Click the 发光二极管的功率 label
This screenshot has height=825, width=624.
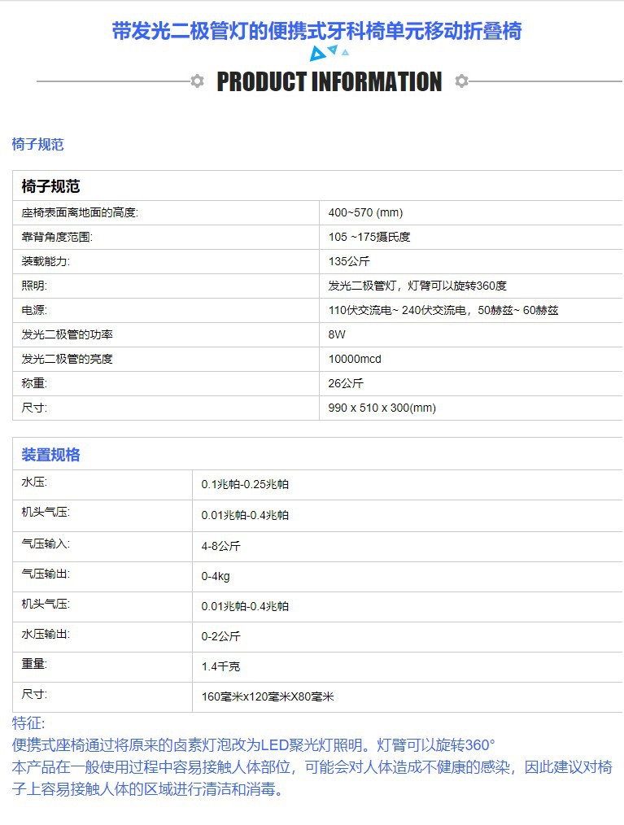coord(67,334)
